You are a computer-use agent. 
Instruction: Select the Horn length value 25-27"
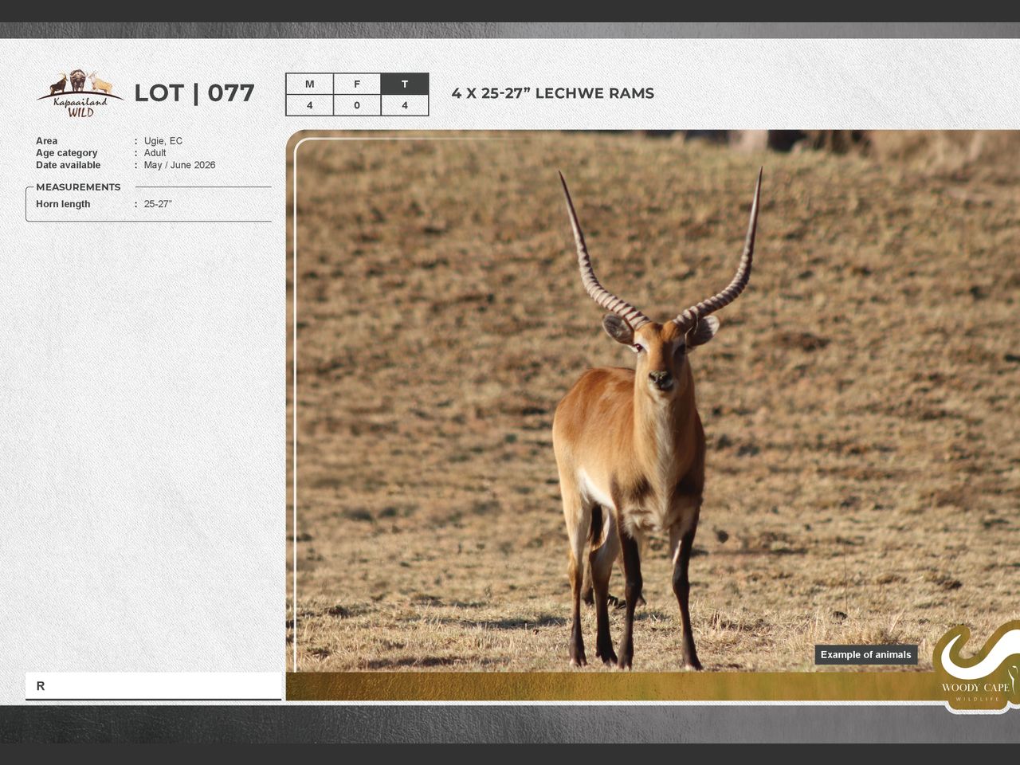tap(158, 204)
